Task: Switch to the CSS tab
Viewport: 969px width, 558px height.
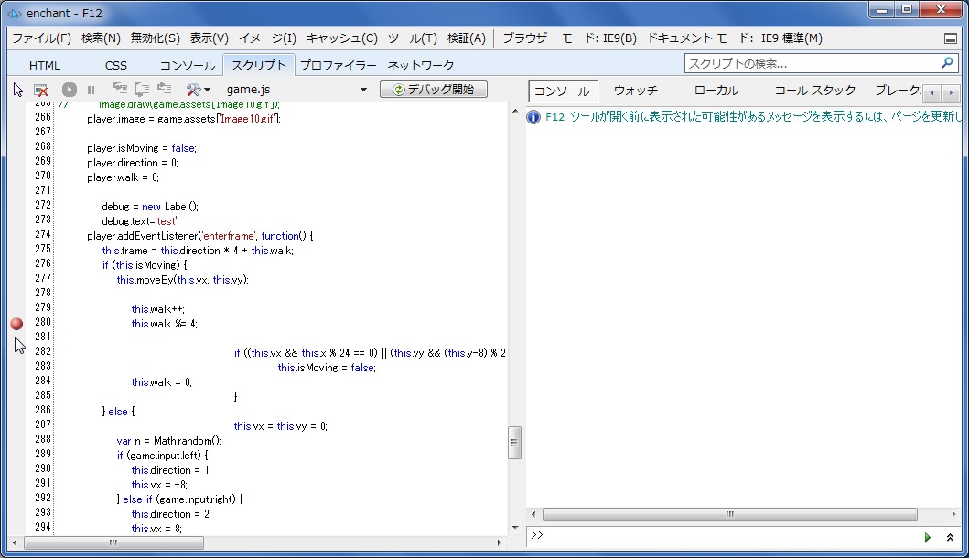Action: click(x=115, y=65)
